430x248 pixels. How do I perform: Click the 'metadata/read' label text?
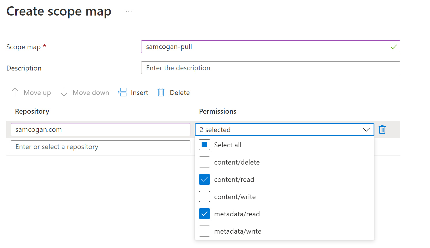point(237,214)
